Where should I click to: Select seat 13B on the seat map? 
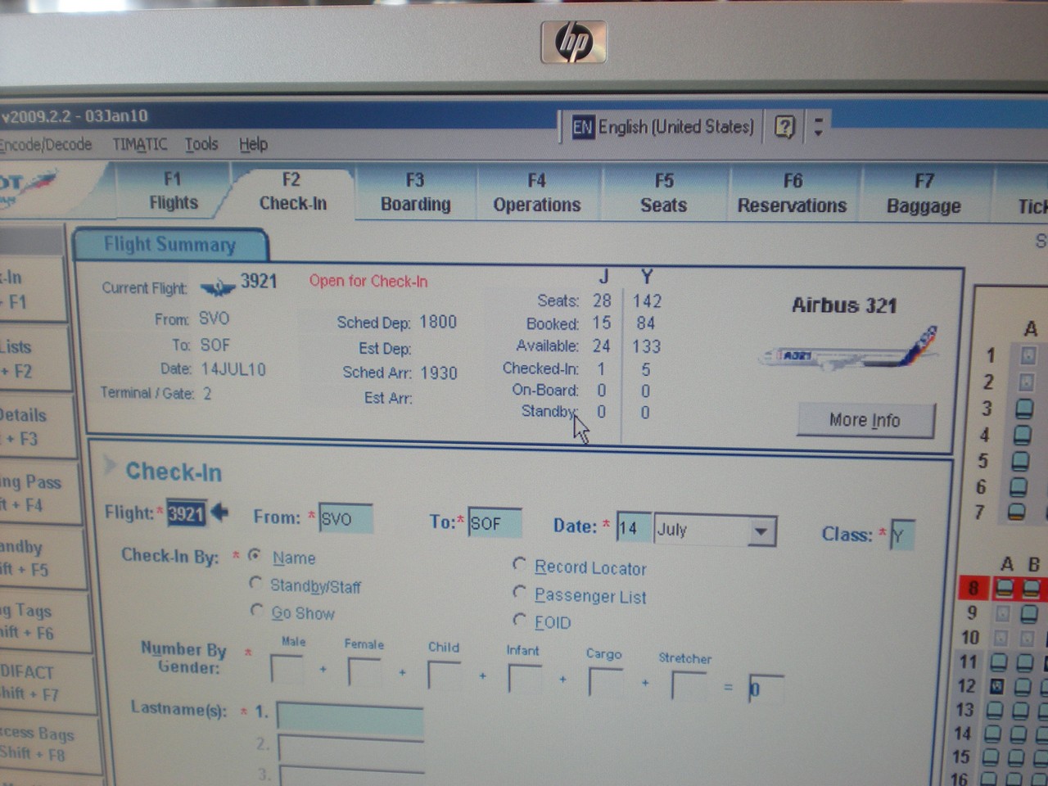coord(1021,711)
